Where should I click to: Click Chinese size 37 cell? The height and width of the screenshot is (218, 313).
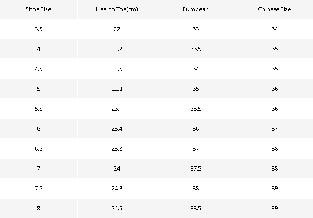(x=274, y=128)
